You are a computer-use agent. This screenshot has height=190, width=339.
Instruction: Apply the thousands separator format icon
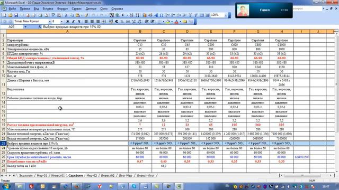click(128, 21)
